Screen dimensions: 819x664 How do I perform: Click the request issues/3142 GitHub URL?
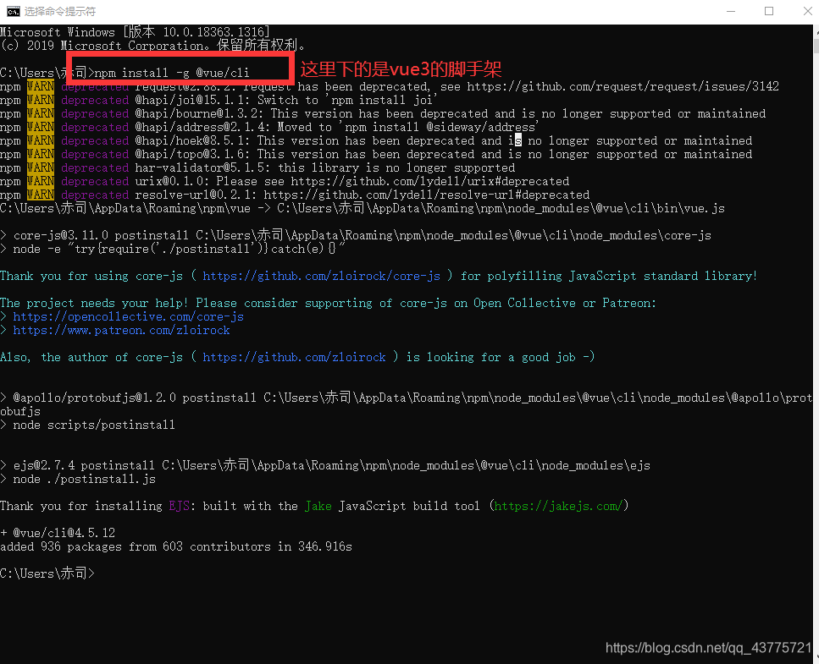pos(623,86)
